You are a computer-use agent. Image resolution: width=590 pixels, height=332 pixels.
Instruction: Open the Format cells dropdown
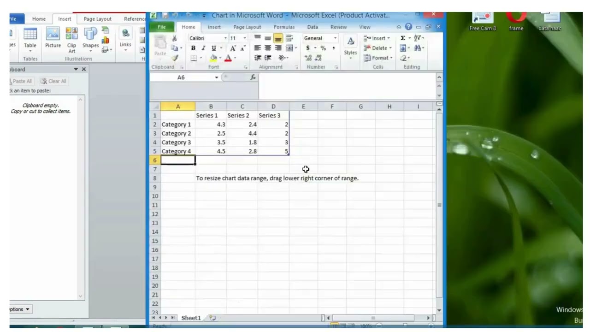[391, 58]
